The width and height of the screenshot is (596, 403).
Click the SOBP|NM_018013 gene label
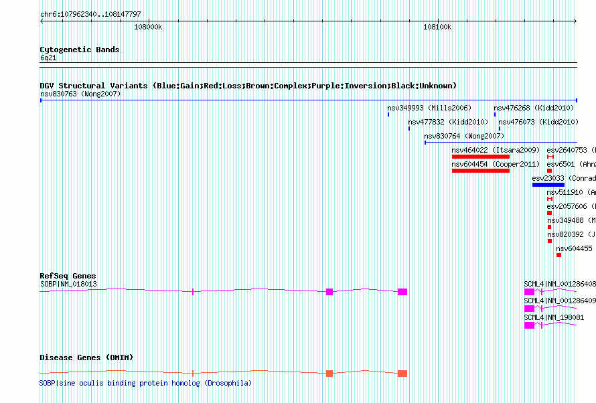[x=68, y=284]
